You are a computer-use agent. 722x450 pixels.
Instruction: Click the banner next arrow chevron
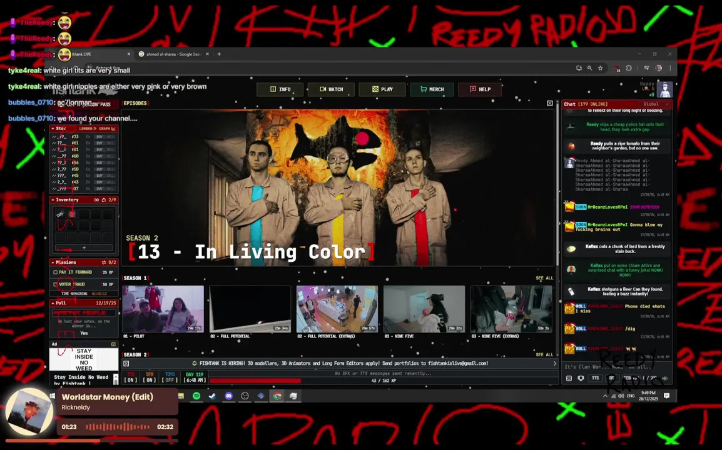(x=555, y=364)
